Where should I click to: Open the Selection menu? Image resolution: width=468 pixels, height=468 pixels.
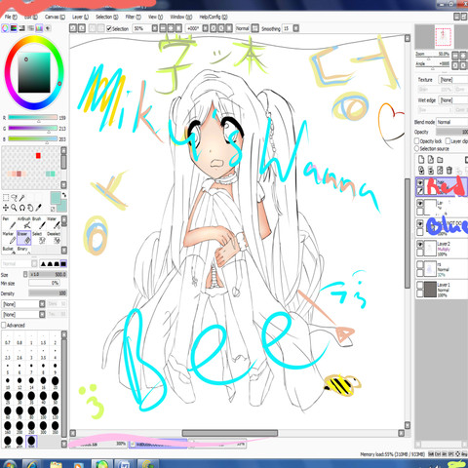coord(106,17)
